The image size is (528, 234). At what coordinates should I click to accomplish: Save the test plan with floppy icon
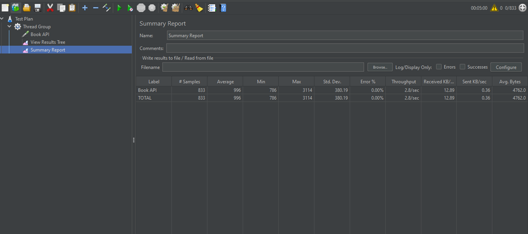(x=38, y=8)
